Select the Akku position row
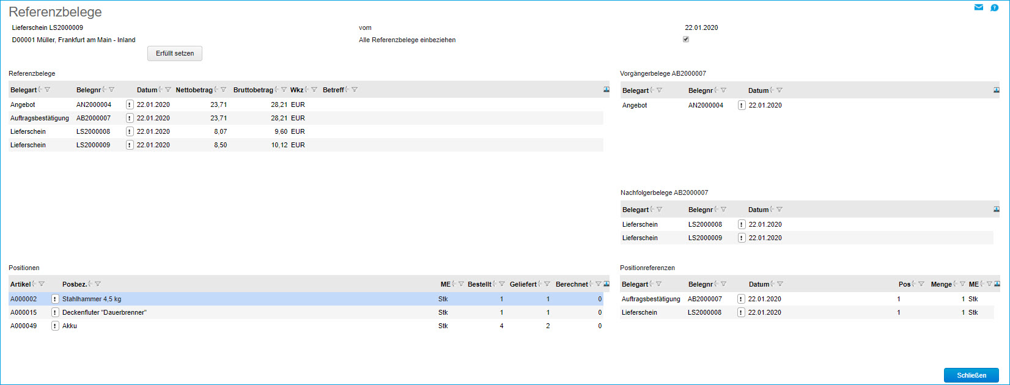This screenshot has width=1010, height=385. [x=245, y=326]
